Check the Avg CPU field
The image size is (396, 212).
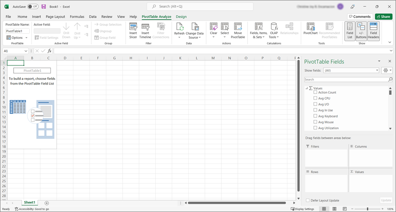click(315, 98)
